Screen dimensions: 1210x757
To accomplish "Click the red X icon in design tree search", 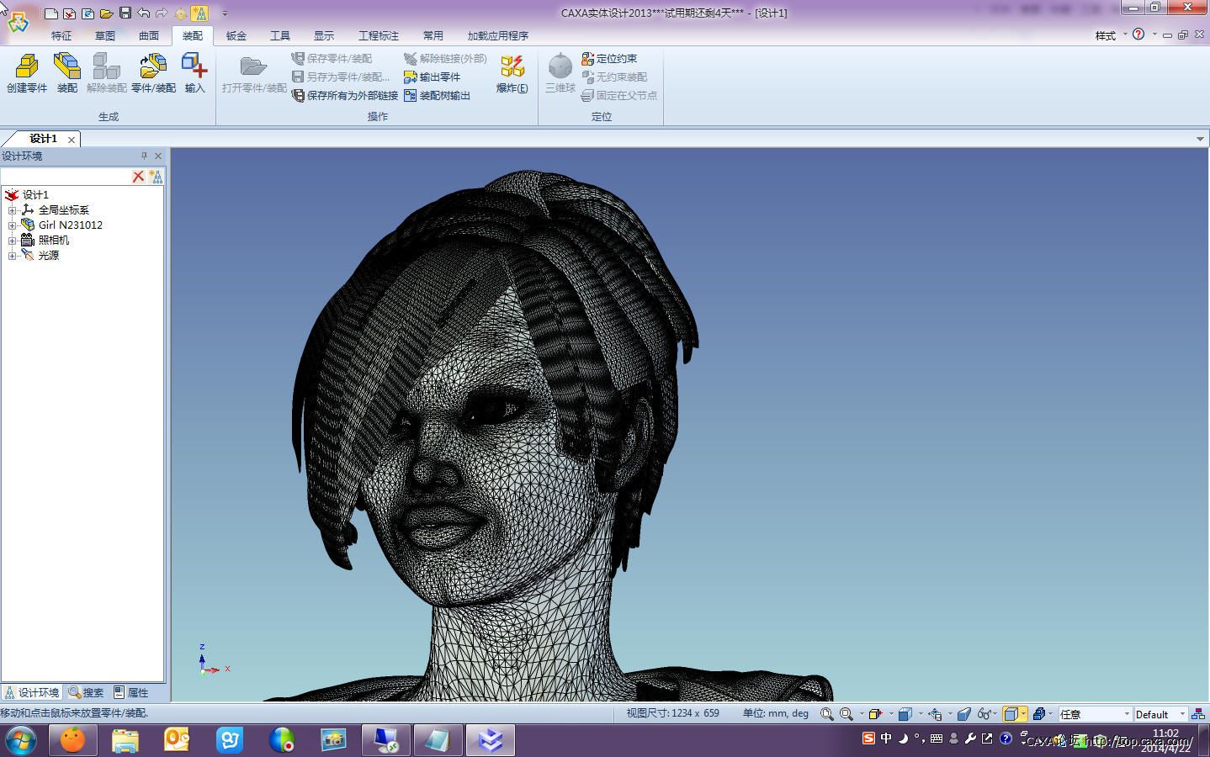I will [138, 176].
